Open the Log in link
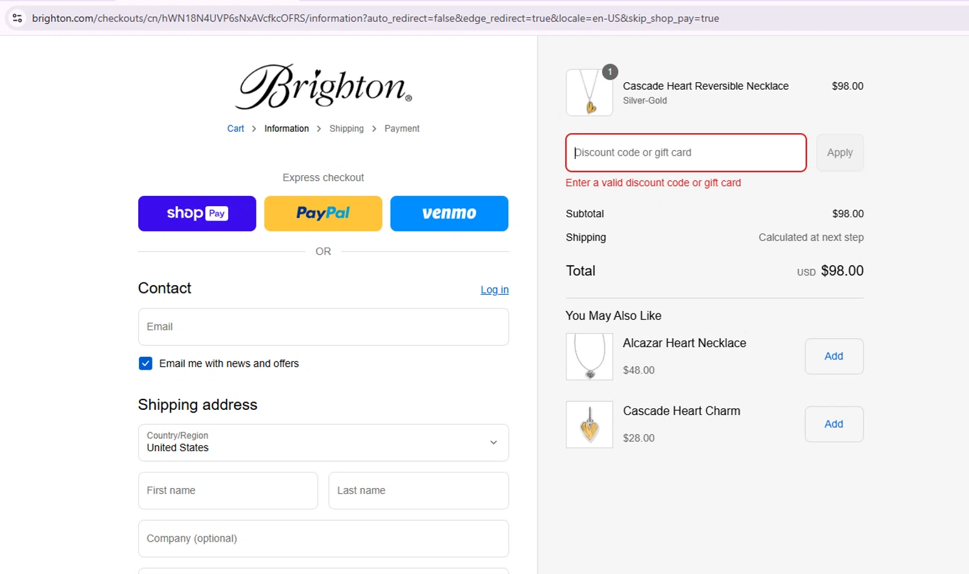The height and width of the screenshot is (574, 969). click(x=494, y=290)
